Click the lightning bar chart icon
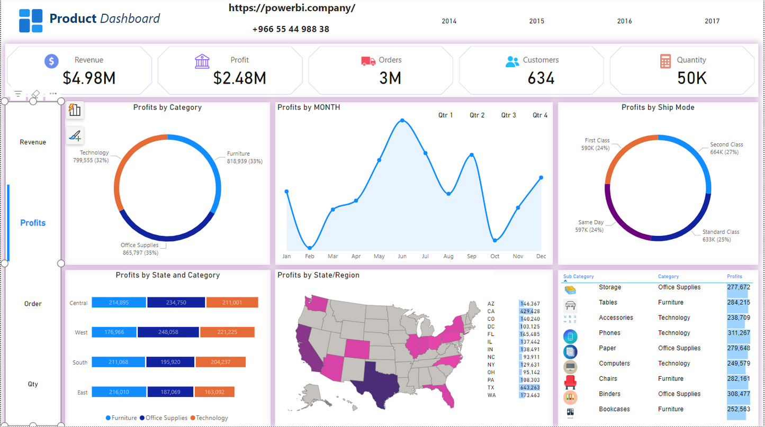The width and height of the screenshot is (765, 427). coord(75,110)
